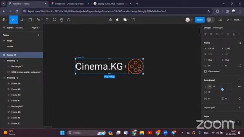Toggle the Dev Mode switch
The width and height of the screenshot is (244, 137).
[x=210, y=20]
